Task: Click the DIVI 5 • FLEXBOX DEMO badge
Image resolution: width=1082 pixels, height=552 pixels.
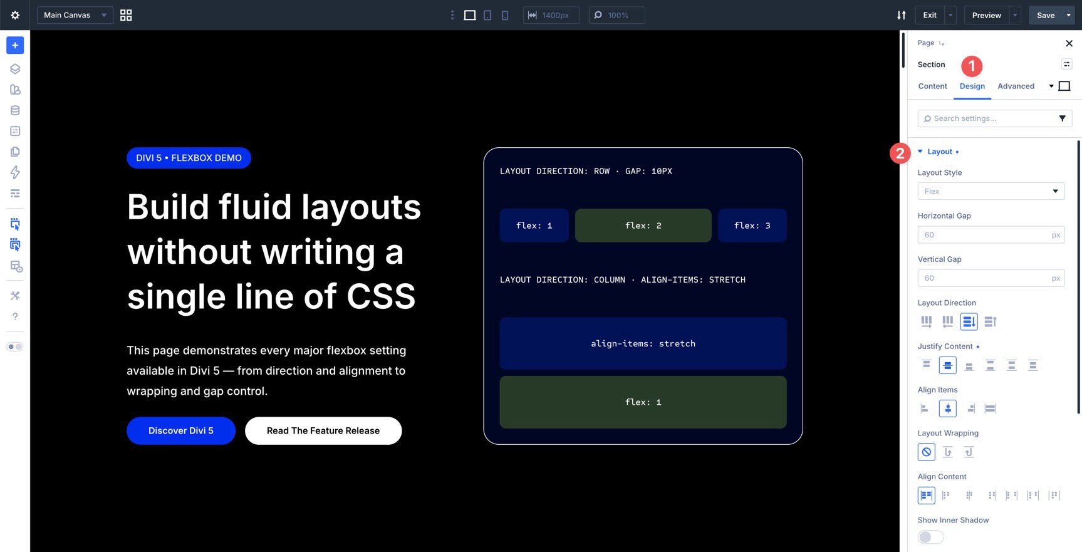Action: pos(189,158)
